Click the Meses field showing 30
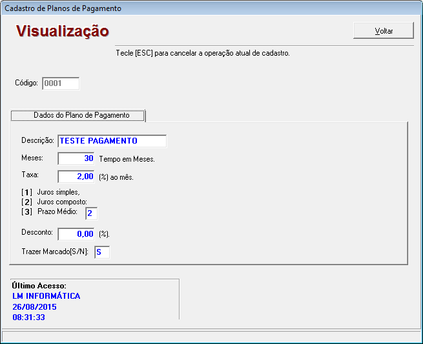The image size is (423, 344). pyautogui.click(x=76, y=158)
